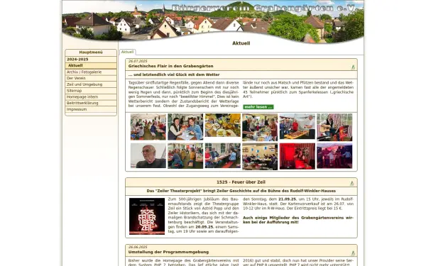This screenshot has height=266, width=426.
Task: Open Archiv / Fotogalerie from the sidebar
Action: tap(91, 72)
